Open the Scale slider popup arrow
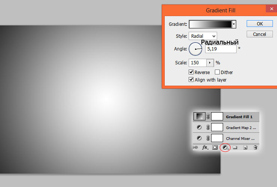Screen dimensions: 277x187 point(210,63)
